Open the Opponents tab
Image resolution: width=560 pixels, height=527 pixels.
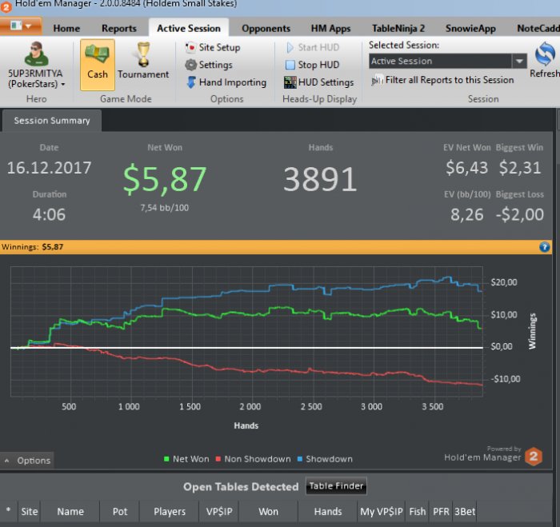(266, 28)
